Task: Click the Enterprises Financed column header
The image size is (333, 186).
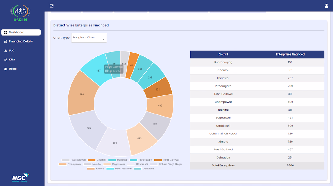Action: (x=290, y=54)
